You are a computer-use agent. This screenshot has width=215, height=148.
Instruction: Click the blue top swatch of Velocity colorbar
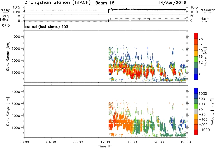[x=196, y=91]
